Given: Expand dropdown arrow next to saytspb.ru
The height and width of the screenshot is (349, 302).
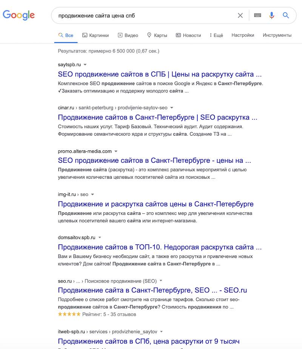Looking at the screenshot, I should pos(85,65).
